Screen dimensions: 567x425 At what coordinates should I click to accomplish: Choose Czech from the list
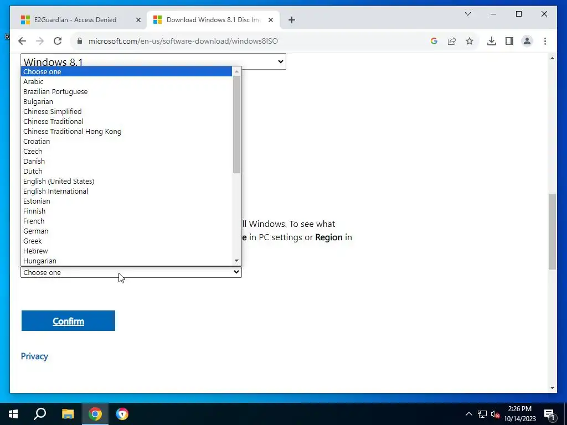pos(127,151)
